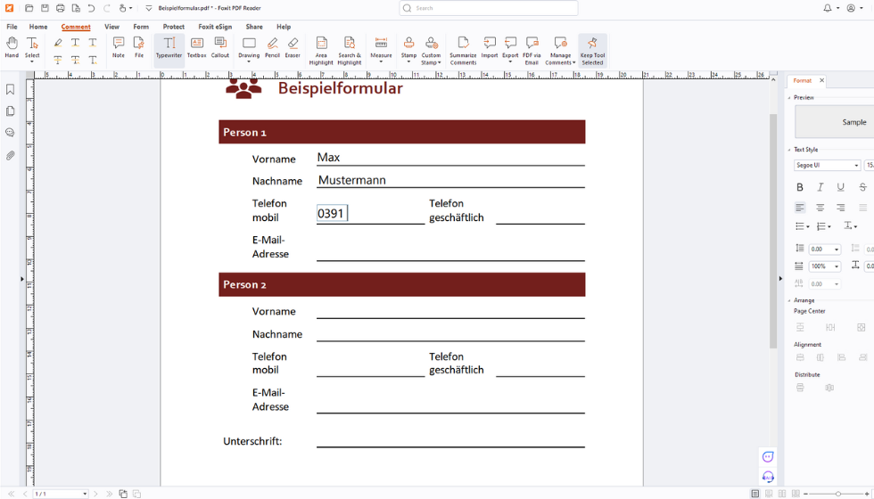The height and width of the screenshot is (499, 874).
Task: Select the Eraser tool
Action: click(x=293, y=47)
